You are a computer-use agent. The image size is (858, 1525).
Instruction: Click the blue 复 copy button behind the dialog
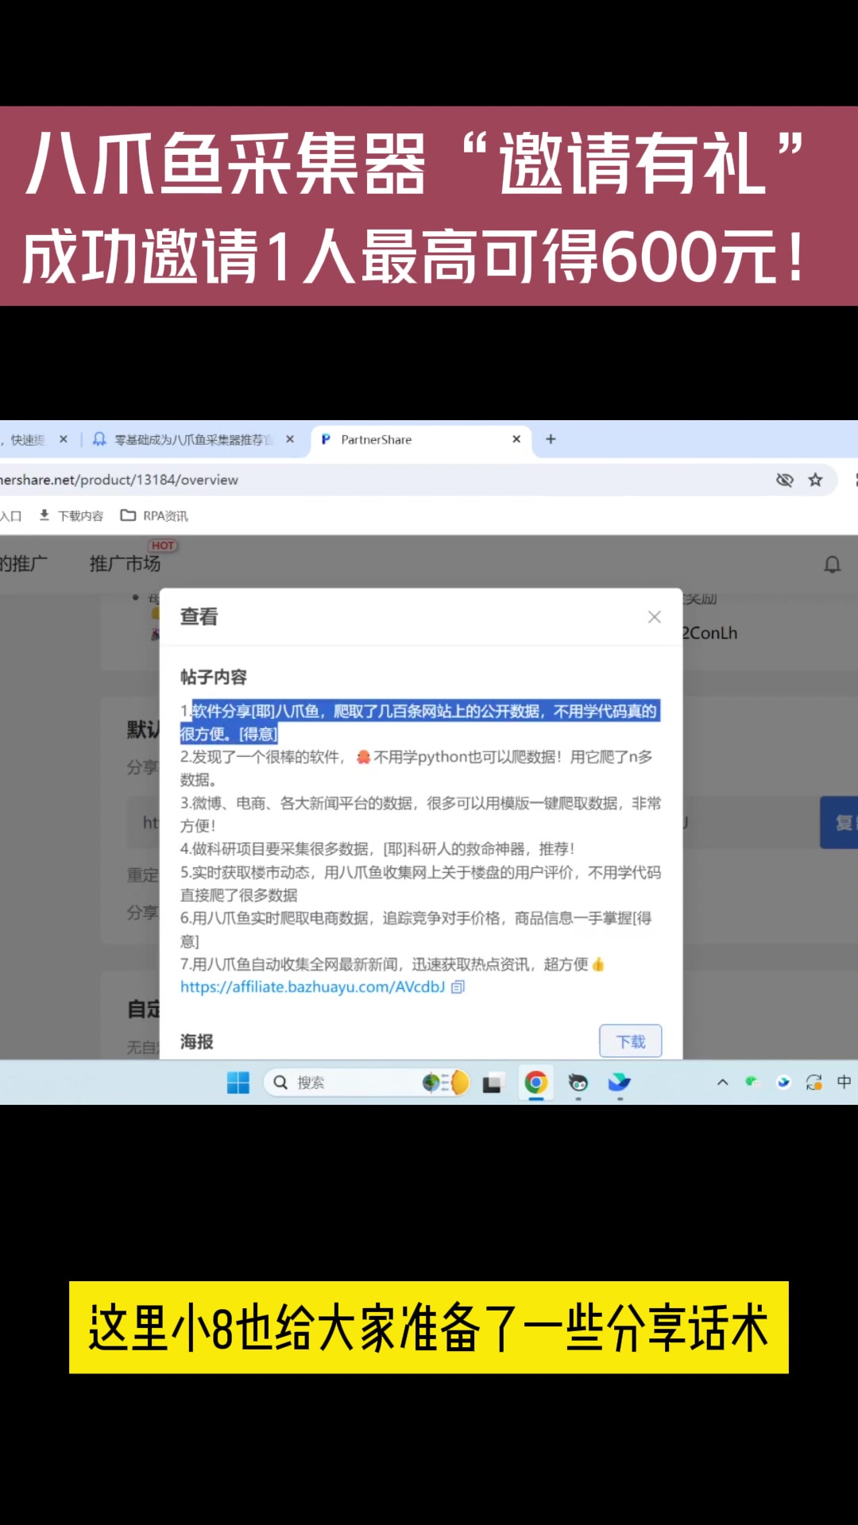839,822
